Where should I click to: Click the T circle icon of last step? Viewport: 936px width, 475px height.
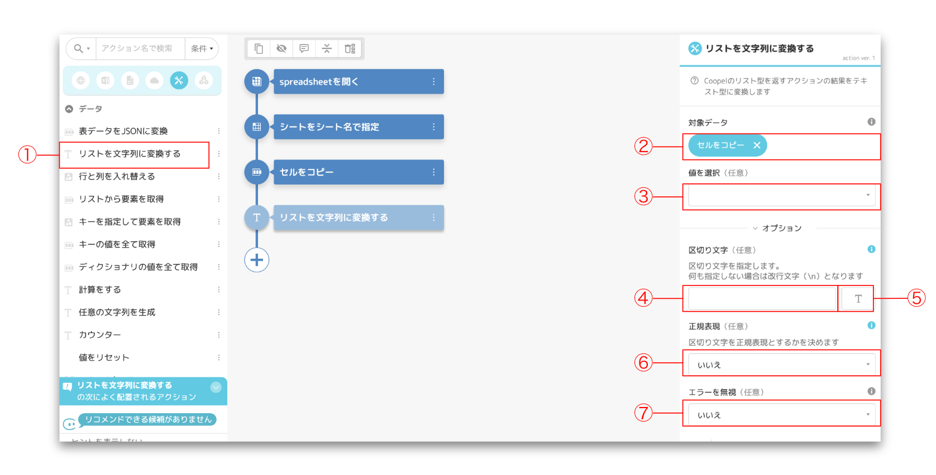click(x=257, y=217)
